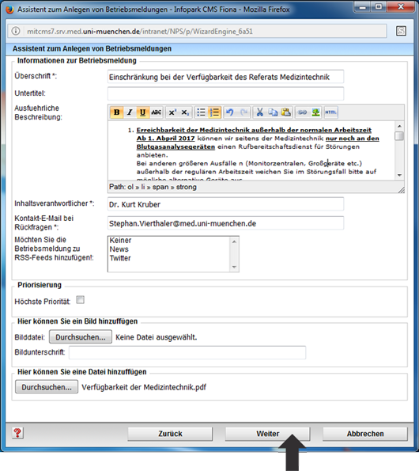Click inside the description text area
The height and width of the screenshot is (471, 419).
point(251,150)
